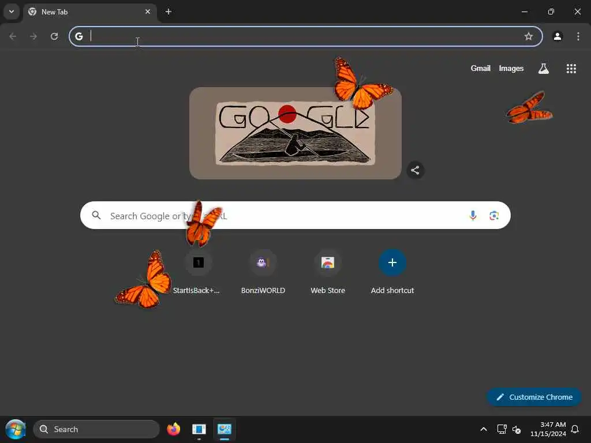Search by image with Google Lens icon

[494, 215]
